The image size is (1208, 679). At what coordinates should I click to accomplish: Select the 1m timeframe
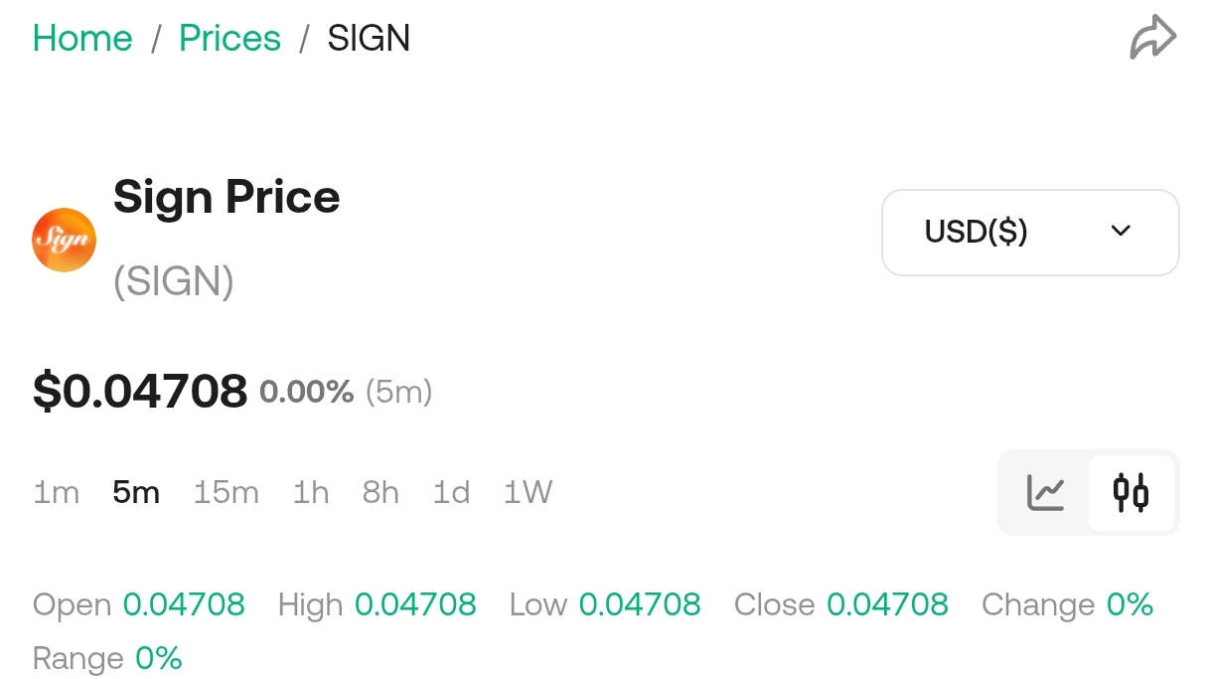click(56, 492)
